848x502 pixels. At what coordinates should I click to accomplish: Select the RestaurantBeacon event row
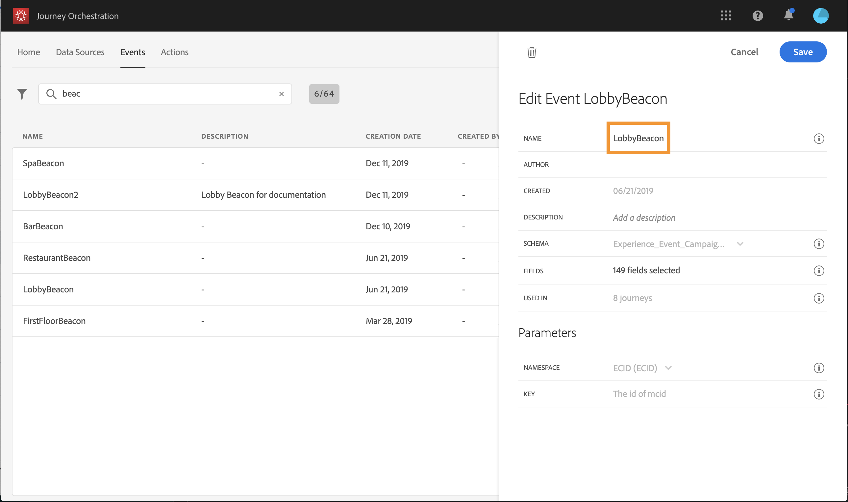57,258
